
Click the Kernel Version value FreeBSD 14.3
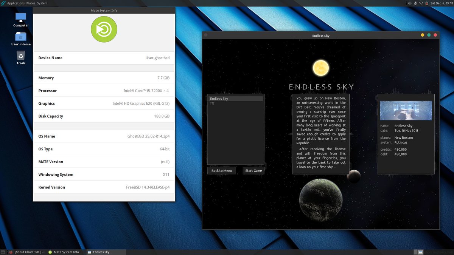click(148, 187)
